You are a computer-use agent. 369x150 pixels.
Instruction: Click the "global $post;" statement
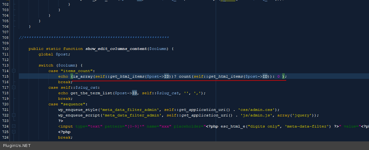tap(54, 54)
